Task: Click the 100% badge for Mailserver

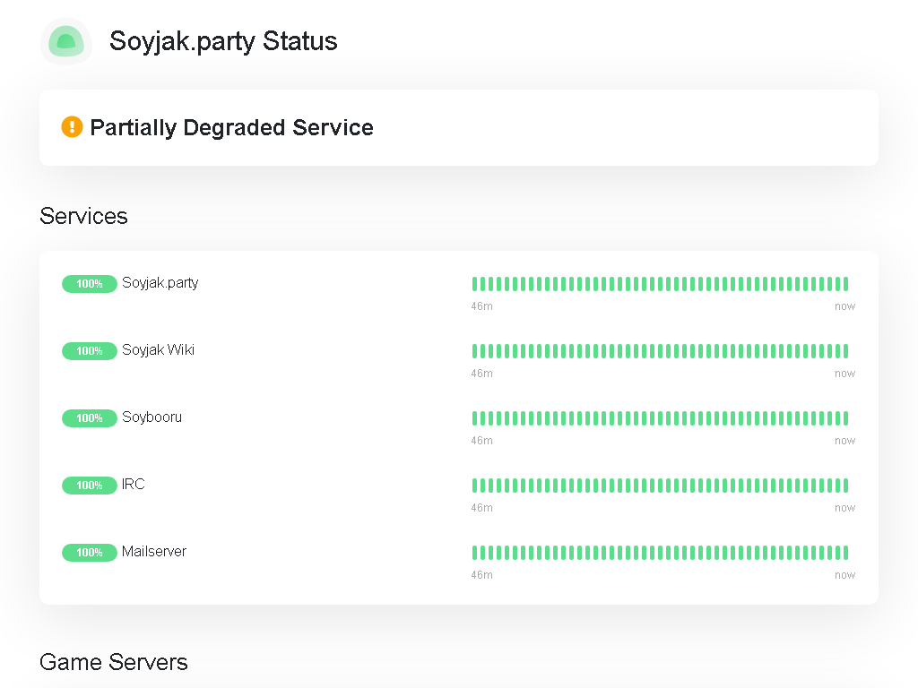Action: pyautogui.click(x=89, y=553)
